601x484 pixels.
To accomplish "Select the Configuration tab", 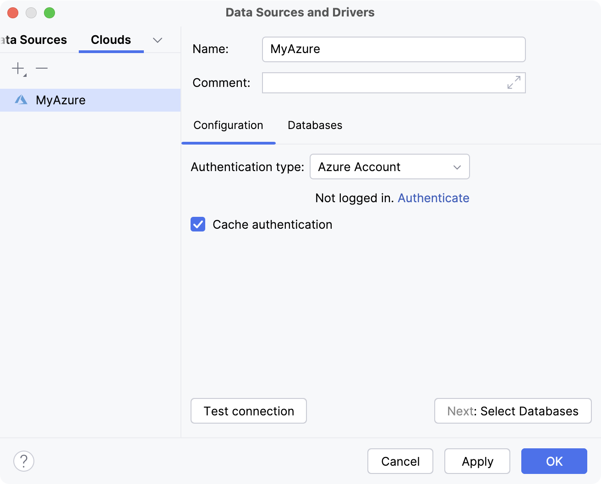I will click(228, 125).
